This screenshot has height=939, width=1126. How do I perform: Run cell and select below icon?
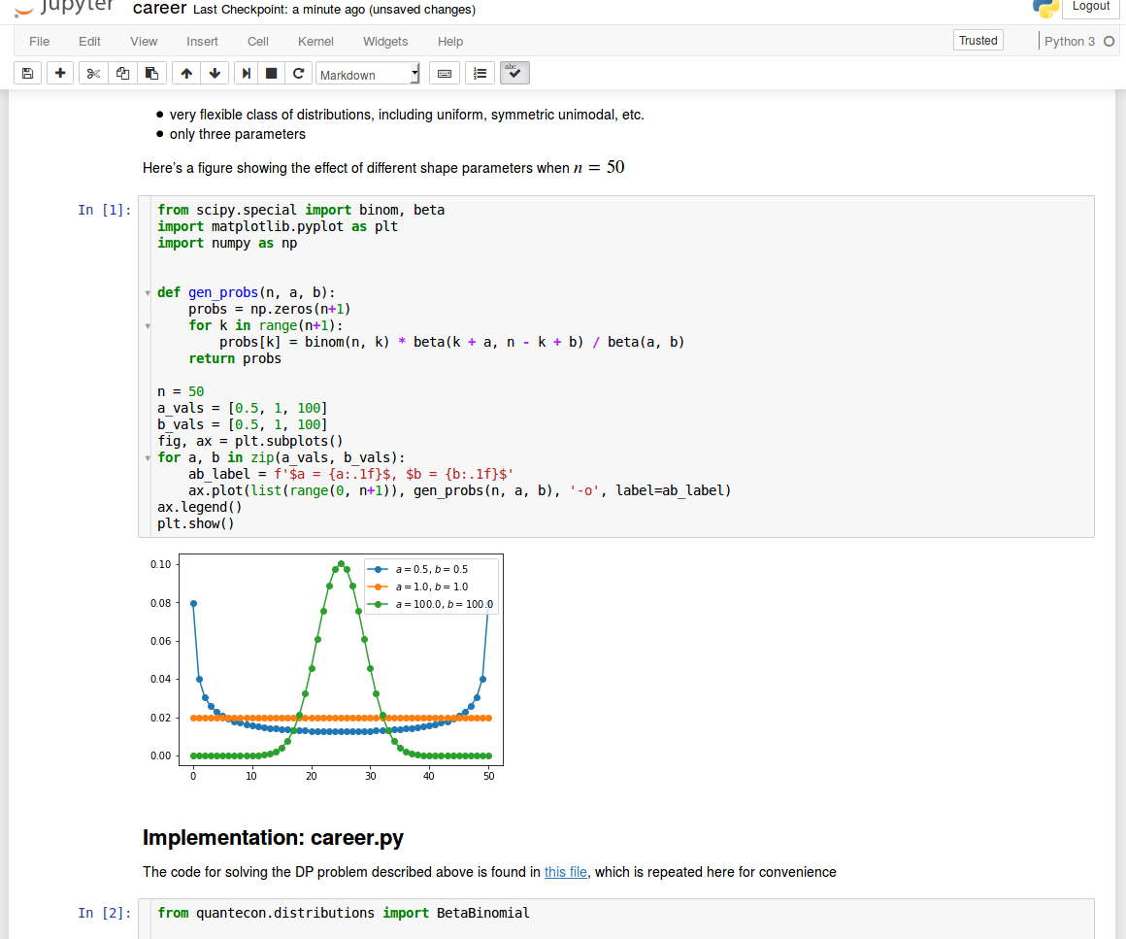pos(246,73)
